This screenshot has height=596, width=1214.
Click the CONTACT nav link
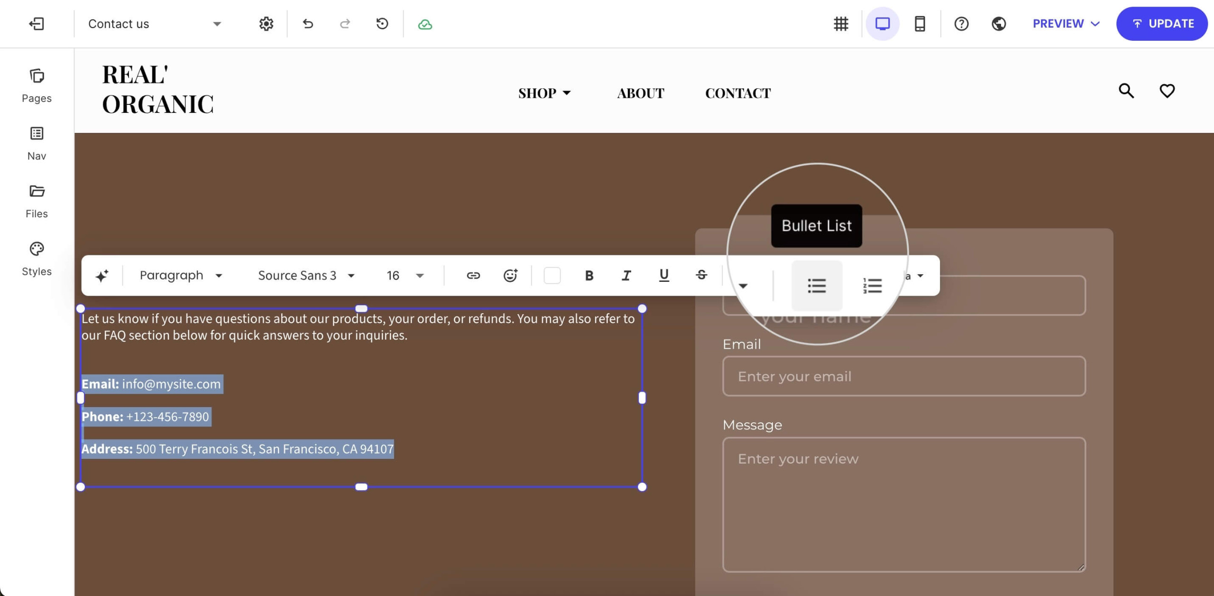point(738,93)
